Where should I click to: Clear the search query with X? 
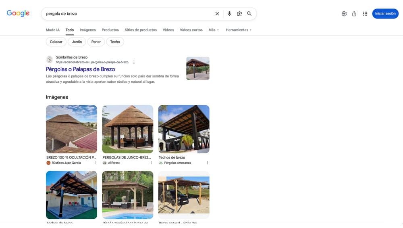(217, 14)
